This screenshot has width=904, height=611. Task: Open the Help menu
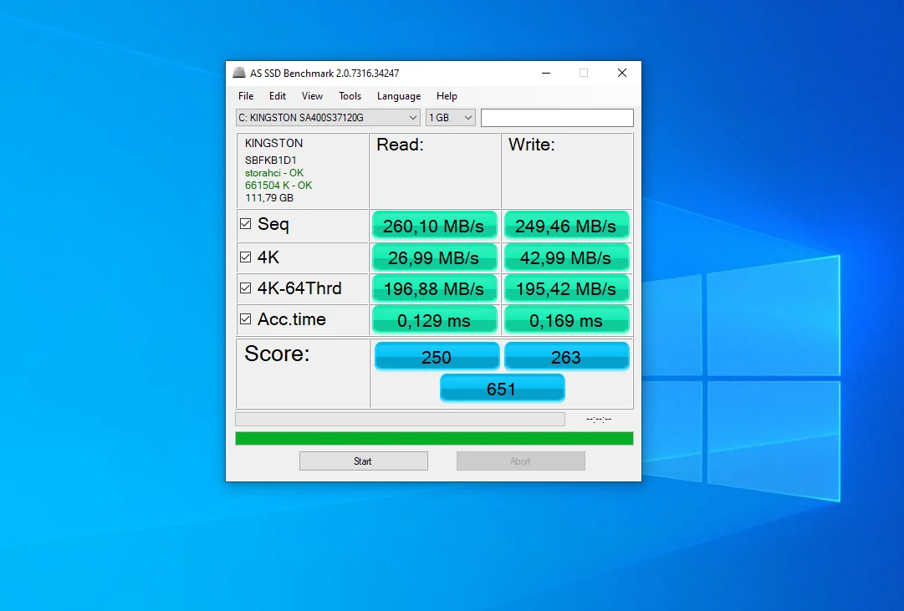coord(447,96)
